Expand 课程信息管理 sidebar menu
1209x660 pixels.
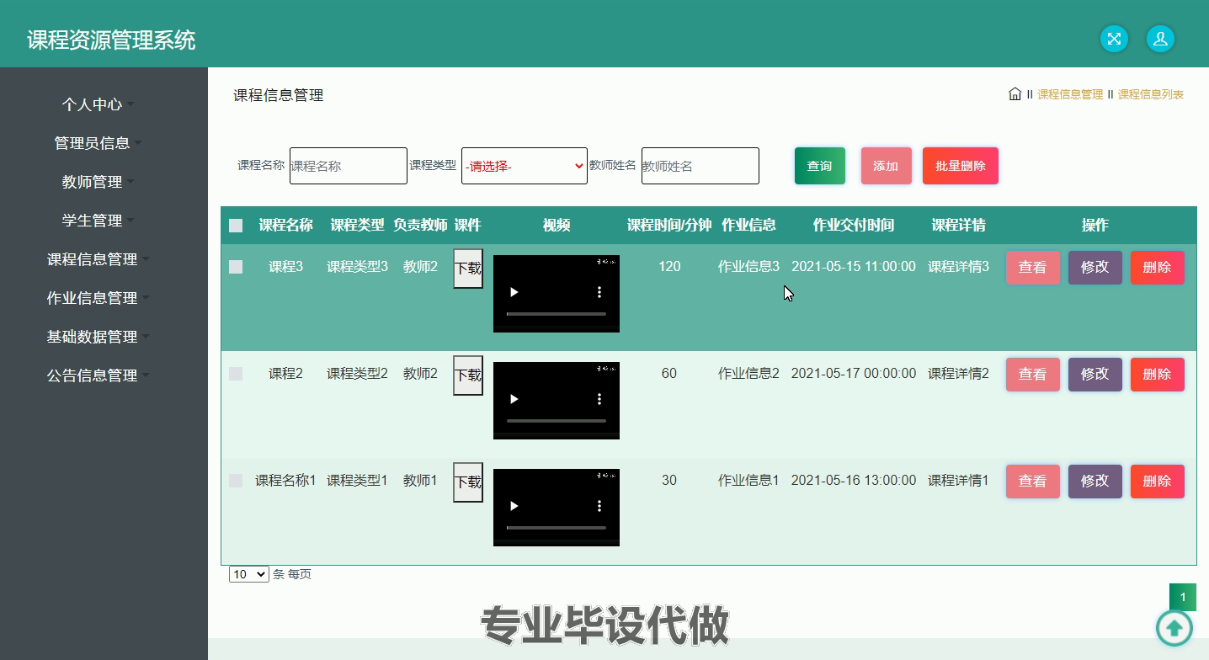(x=98, y=259)
